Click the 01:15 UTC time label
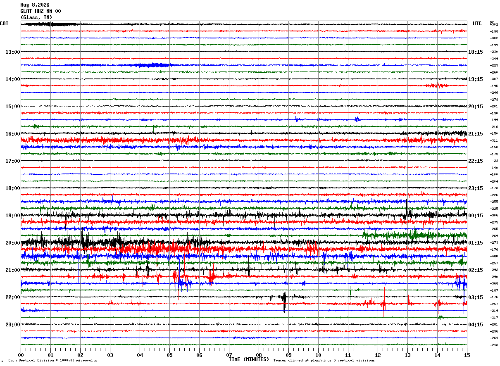Viewport: 500px width, 366px height. (476, 243)
